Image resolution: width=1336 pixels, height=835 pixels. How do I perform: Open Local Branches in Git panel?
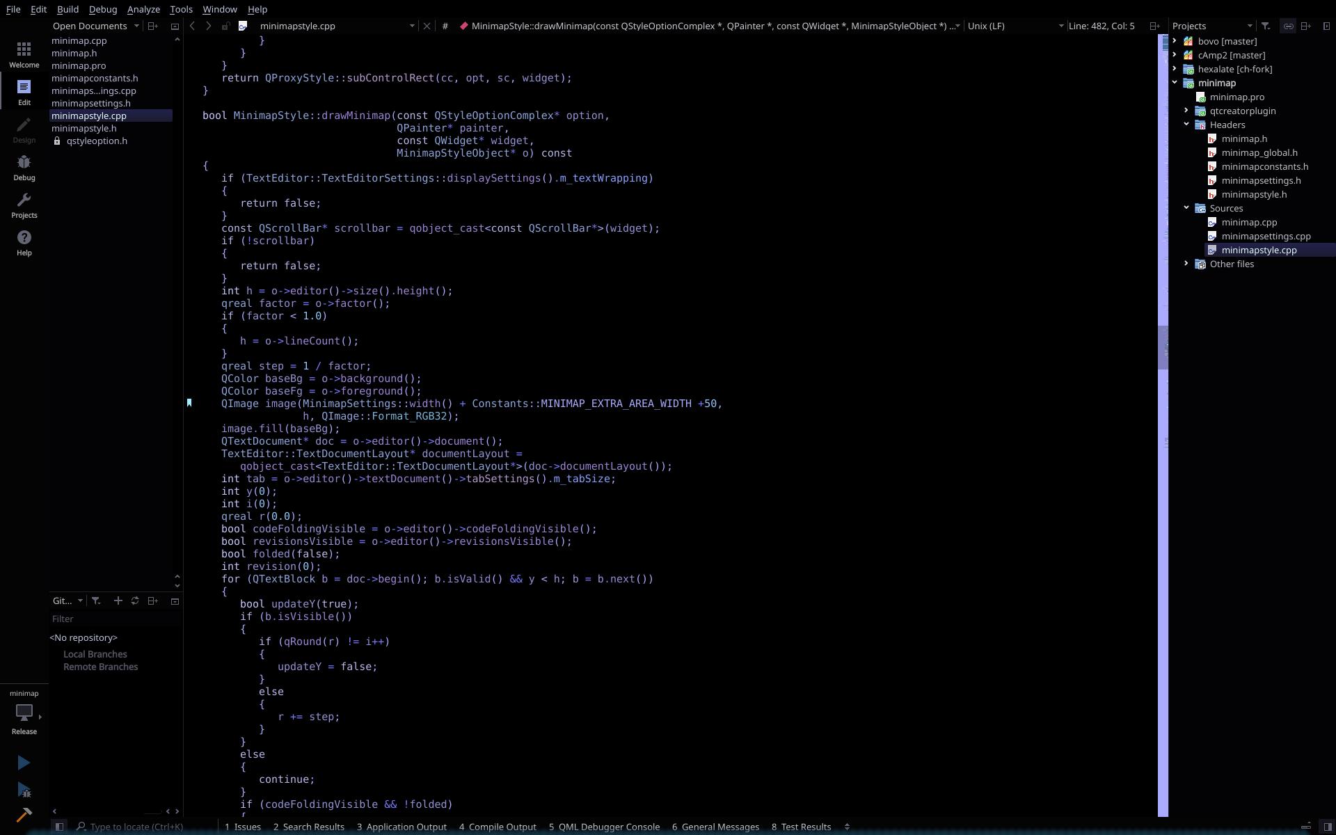tap(95, 654)
